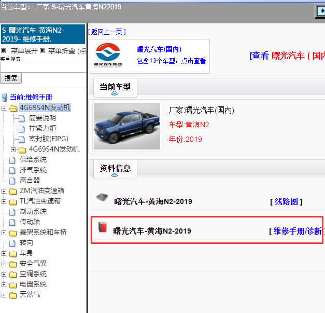The image size is (325, 313).
Task: Click the gray chip icon in 线路图 row
Action: point(102,197)
